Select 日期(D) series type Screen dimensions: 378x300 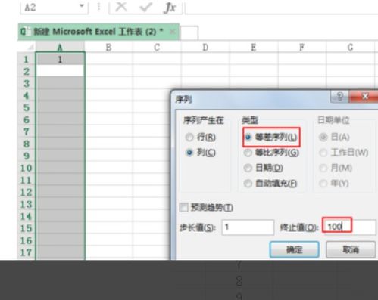click(x=264, y=168)
